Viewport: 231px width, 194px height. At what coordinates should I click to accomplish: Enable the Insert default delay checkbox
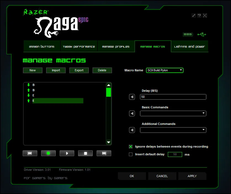pos(131,154)
